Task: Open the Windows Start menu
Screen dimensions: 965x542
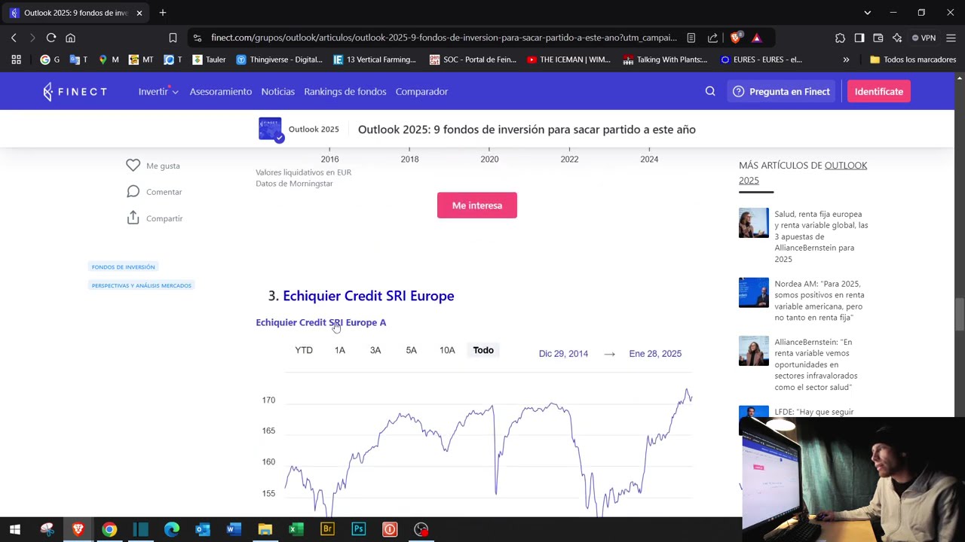Action: pos(15,529)
